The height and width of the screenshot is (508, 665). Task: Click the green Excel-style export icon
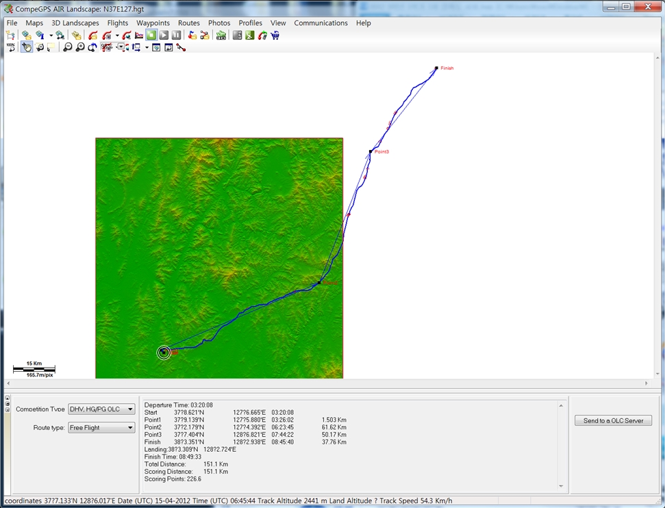tap(250, 35)
